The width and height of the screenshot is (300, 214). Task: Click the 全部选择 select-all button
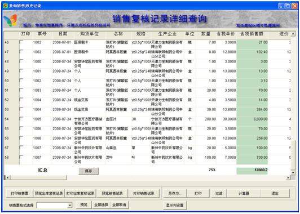coord(101,205)
